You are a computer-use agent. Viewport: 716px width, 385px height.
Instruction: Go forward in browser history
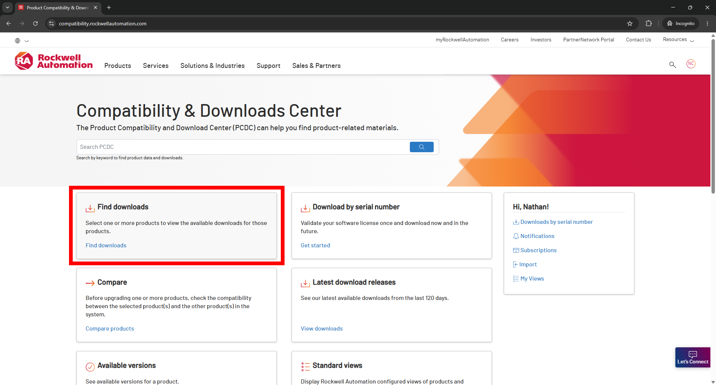(x=22, y=24)
